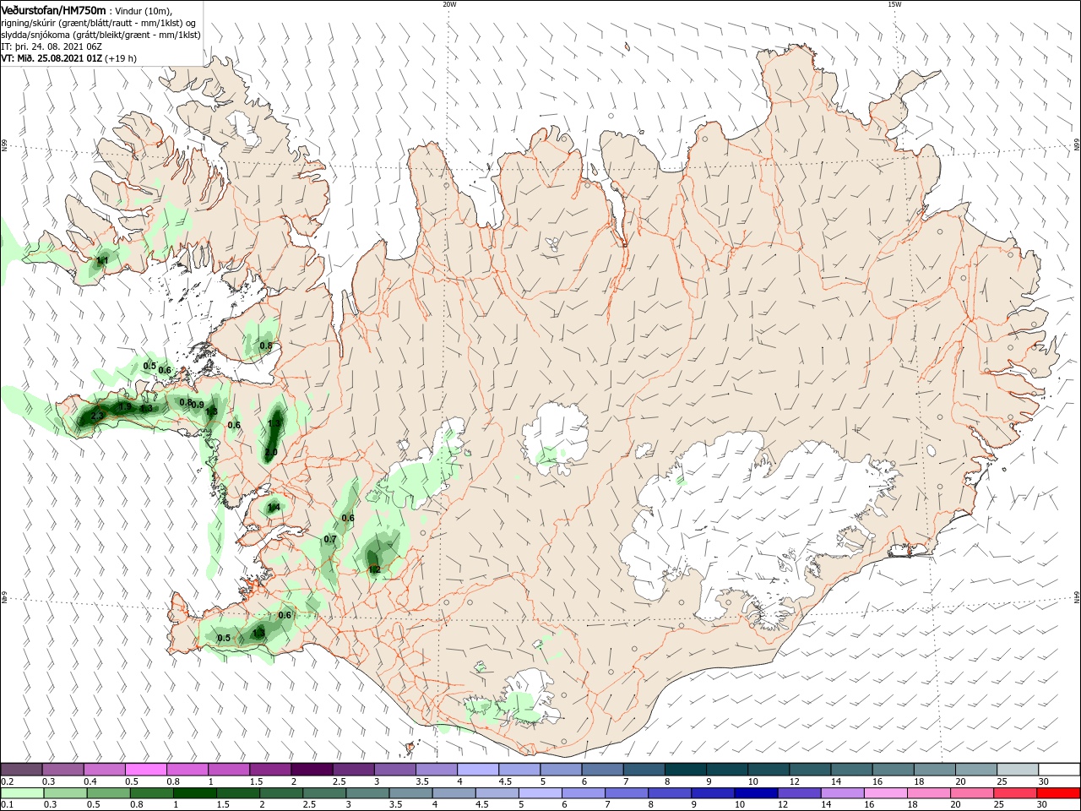Select the 10 navy blue swatch in lower legend
Image resolution: width=1081 pixels, height=811 pixels.
click(755, 793)
